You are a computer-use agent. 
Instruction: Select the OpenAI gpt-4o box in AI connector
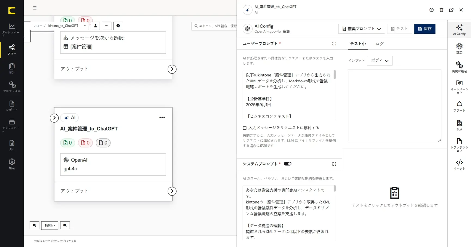[x=113, y=164]
